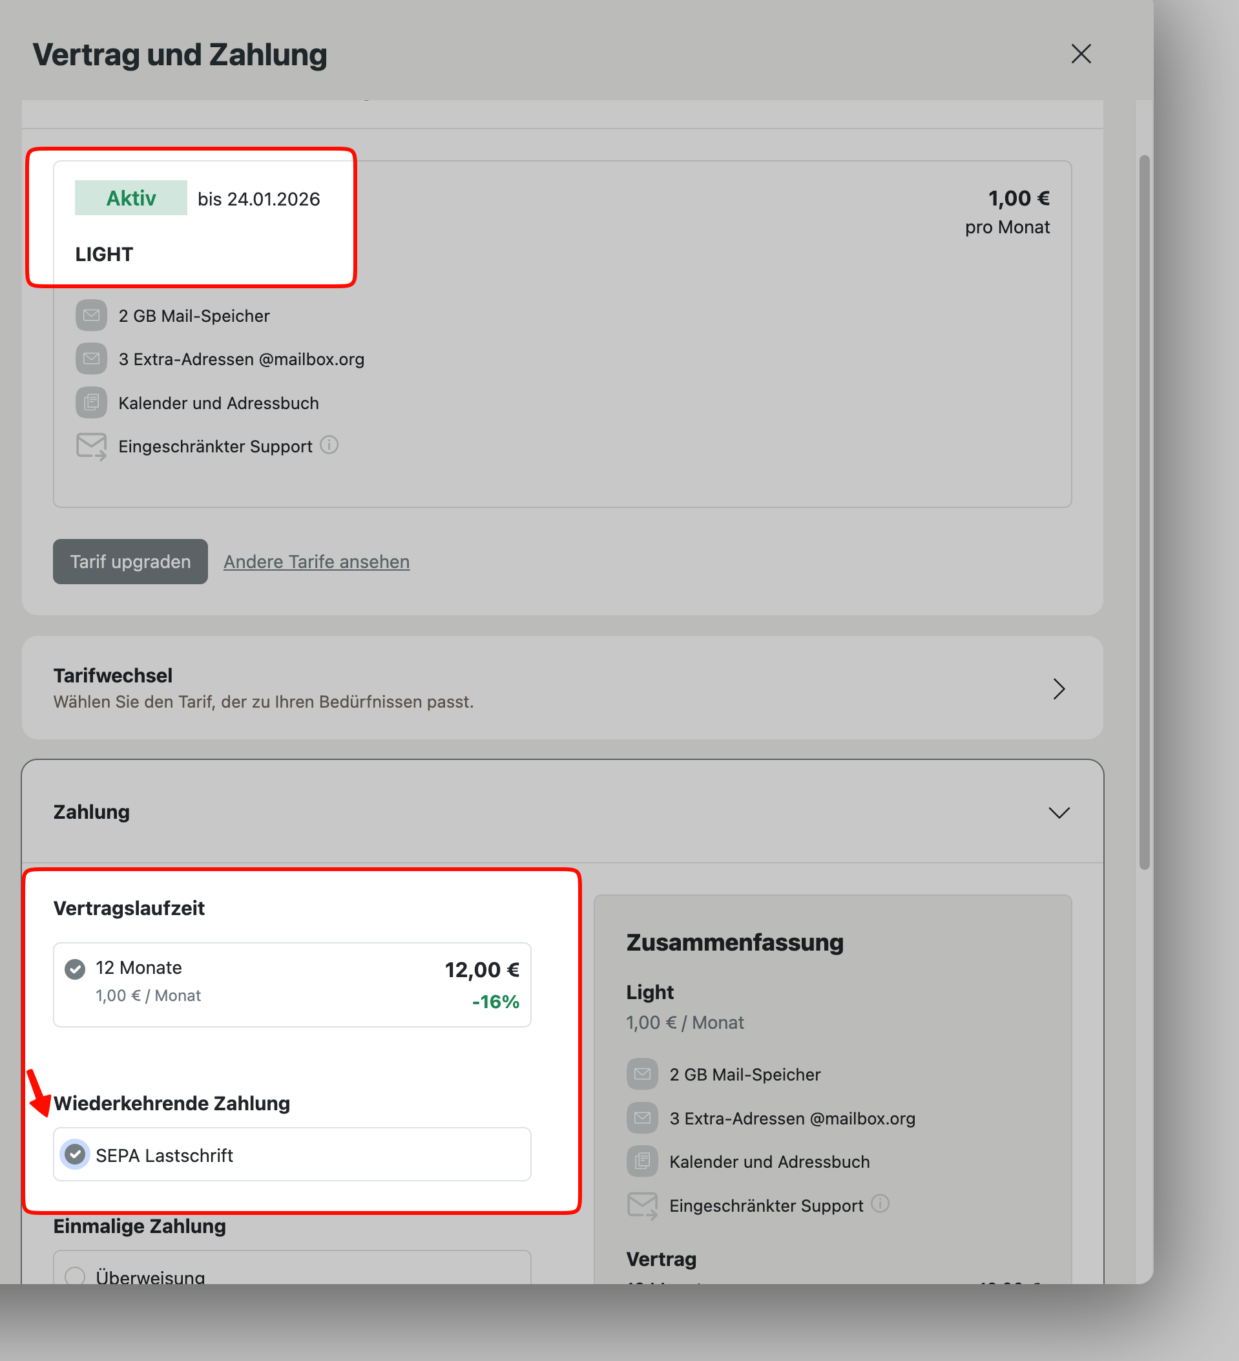1239x1361 pixels.
Task: Click the Kalender und Adressbuch icon in tariff card
Action: tap(91, 403)
